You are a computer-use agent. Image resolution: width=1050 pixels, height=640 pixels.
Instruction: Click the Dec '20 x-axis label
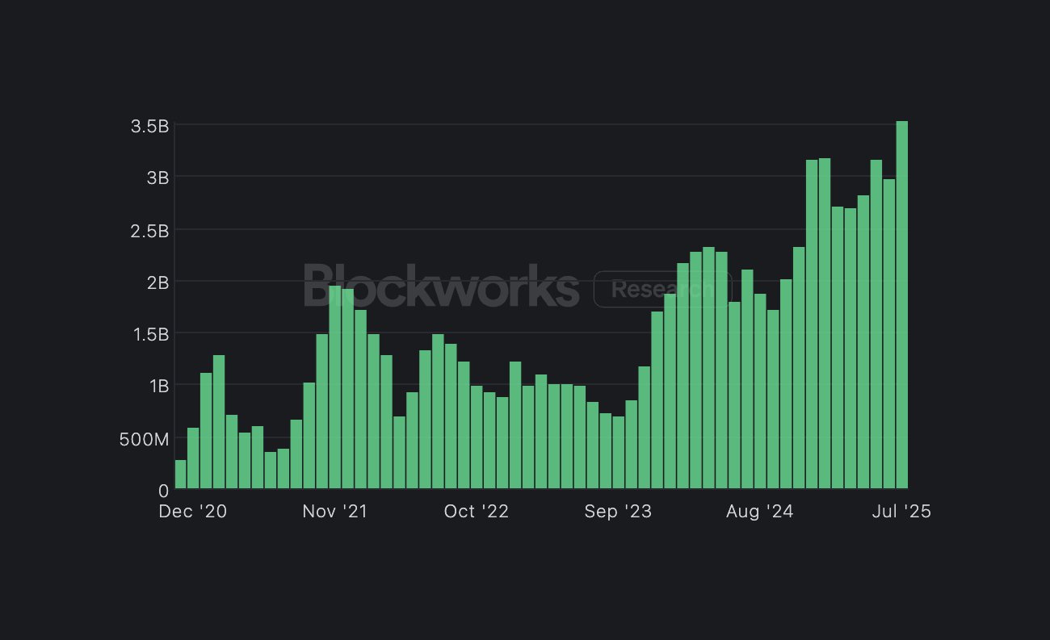[x=193, y=512]
